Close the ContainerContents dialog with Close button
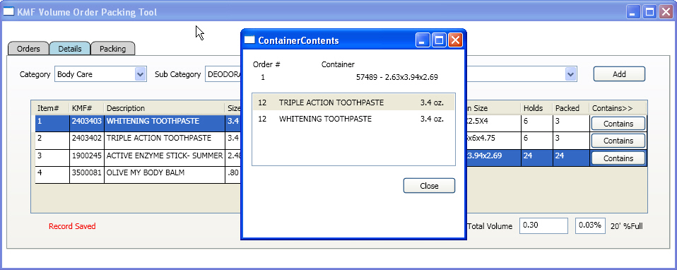677x270 pixels. point(429,186)
